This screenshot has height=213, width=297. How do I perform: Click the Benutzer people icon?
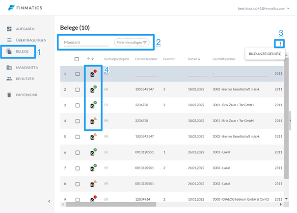(x=9, y=79)
